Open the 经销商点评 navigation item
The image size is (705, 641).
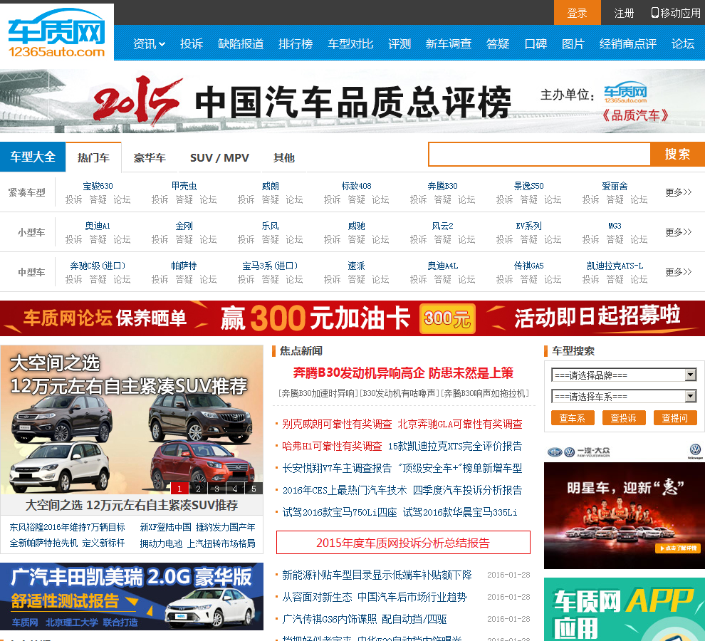point(627,43)
